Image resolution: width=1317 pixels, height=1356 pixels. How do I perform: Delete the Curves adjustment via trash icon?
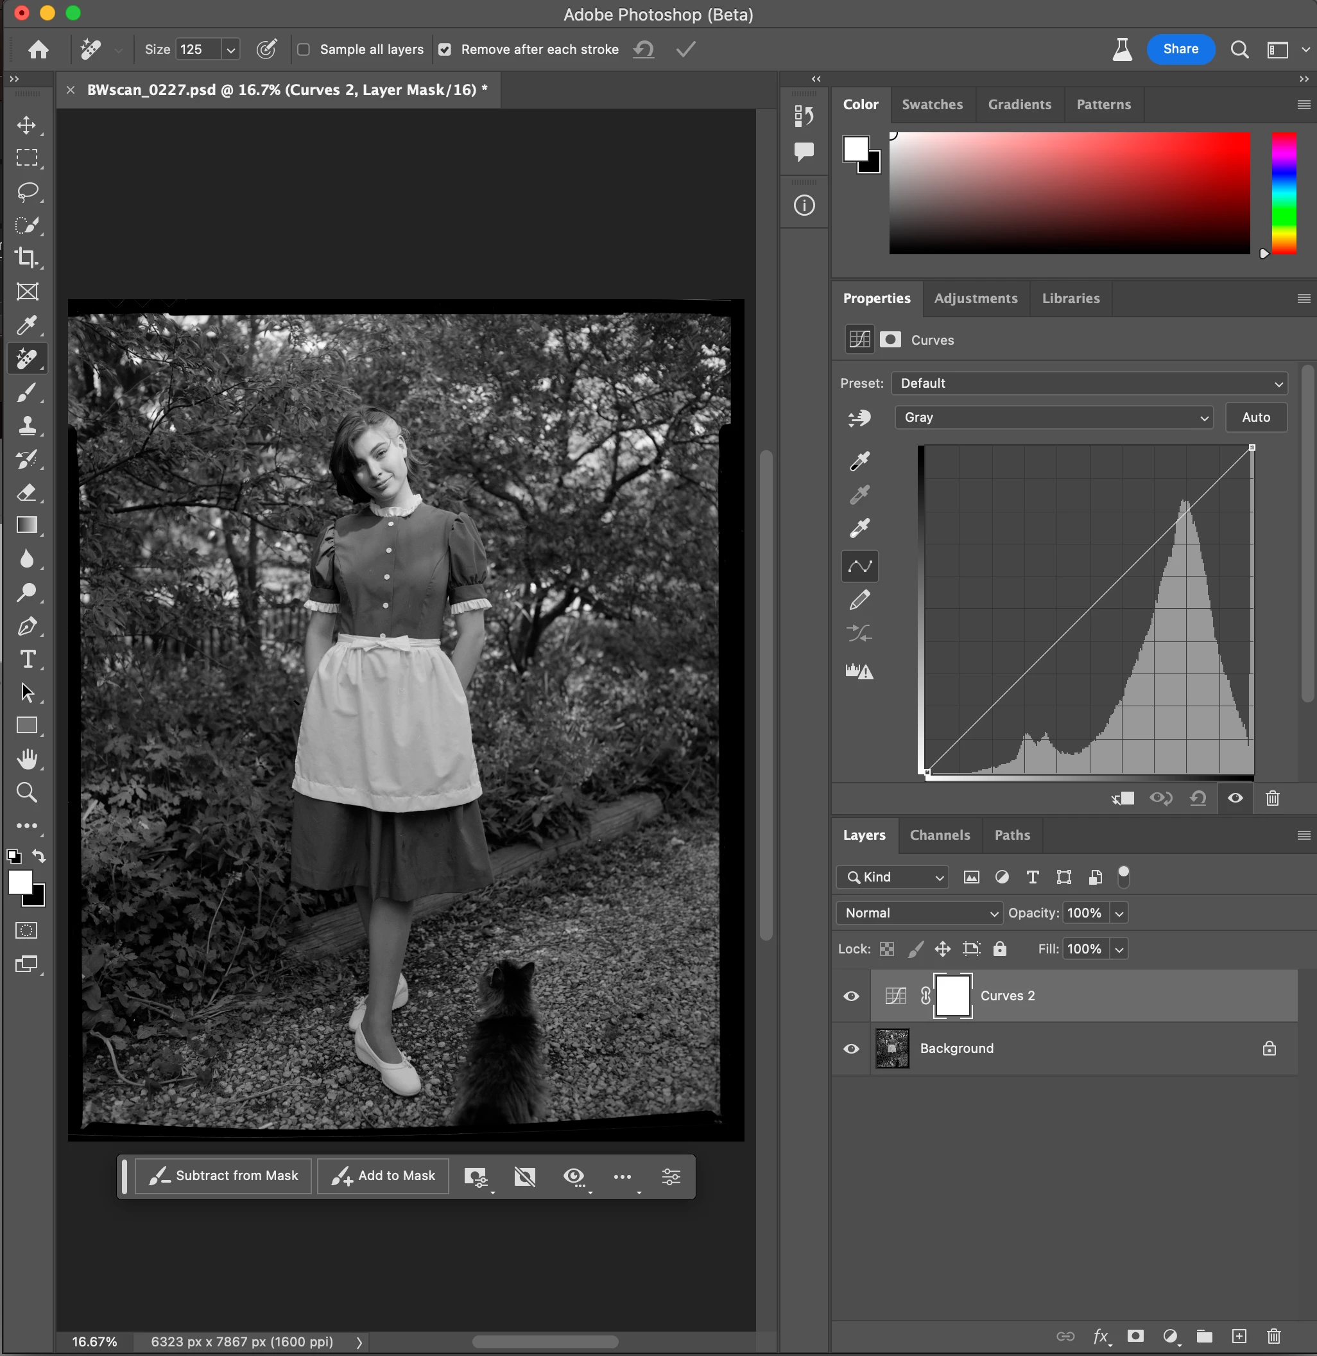(x=1272, y=798)
